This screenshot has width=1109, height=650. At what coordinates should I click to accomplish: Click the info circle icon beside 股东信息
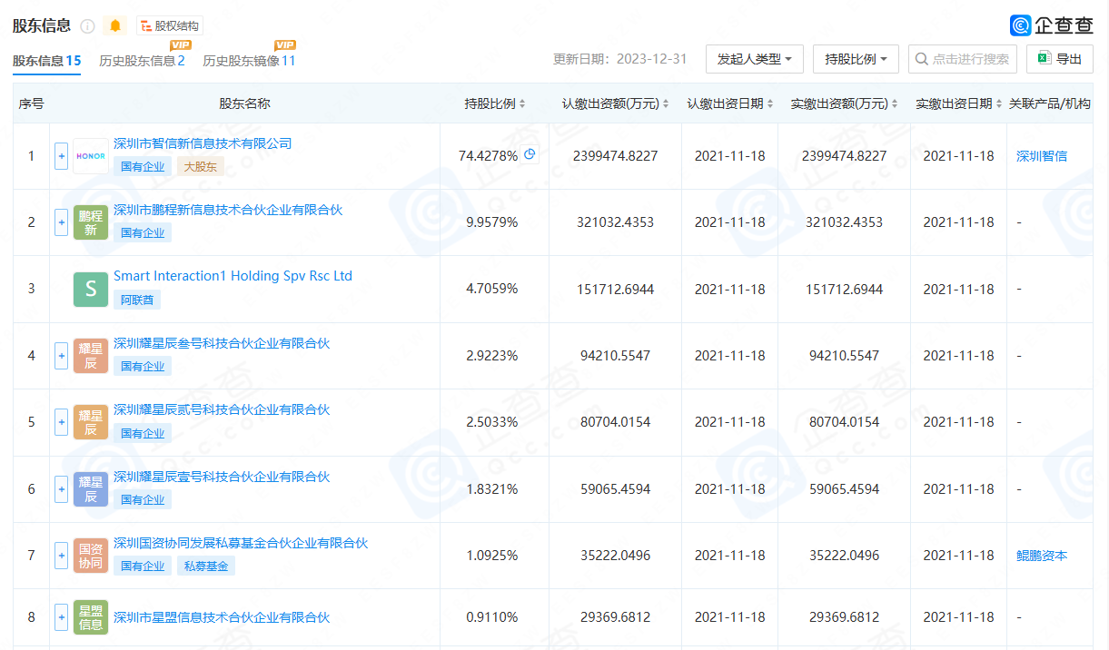click(x=87, y=26)
